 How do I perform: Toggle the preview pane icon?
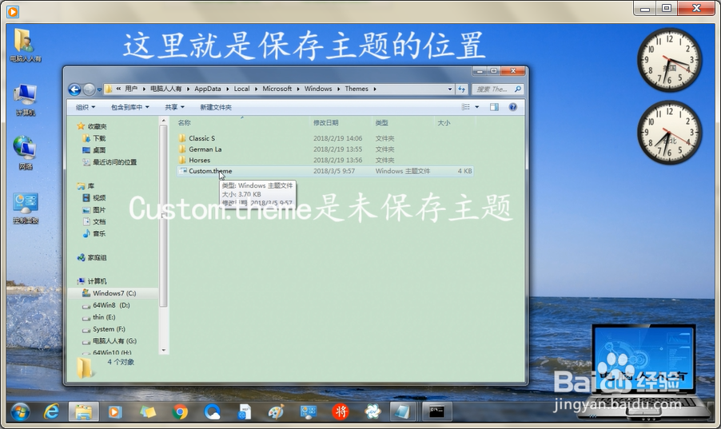coord(494,107)
